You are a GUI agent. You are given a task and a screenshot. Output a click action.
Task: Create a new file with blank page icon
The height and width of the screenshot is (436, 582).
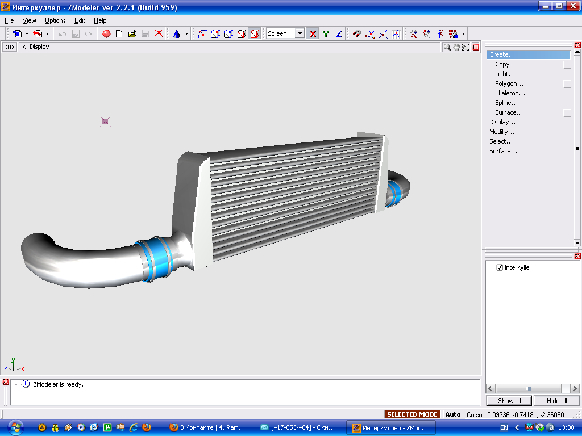[119, 33]
